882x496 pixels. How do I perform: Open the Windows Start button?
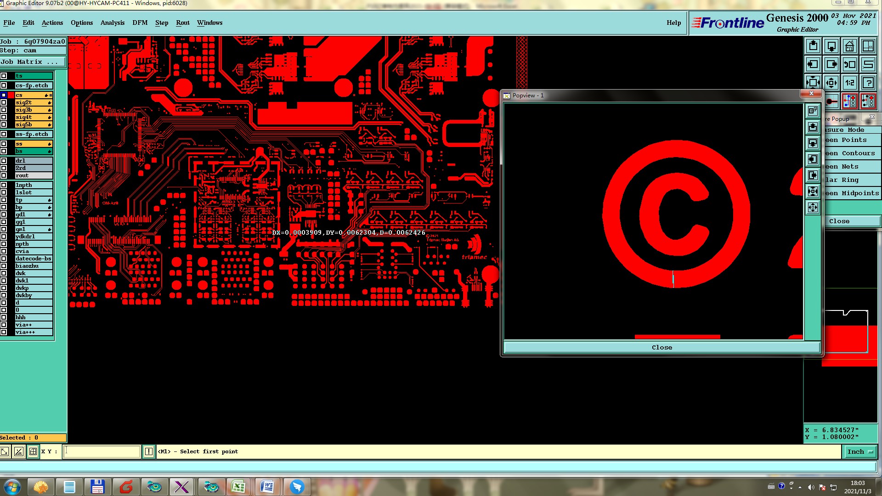pyautogui.click(x=12, y=487)
